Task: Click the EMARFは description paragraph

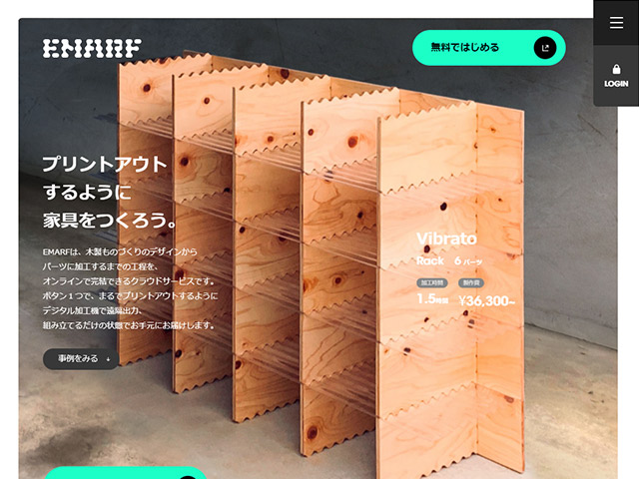Action: click(x=130, y=288)
